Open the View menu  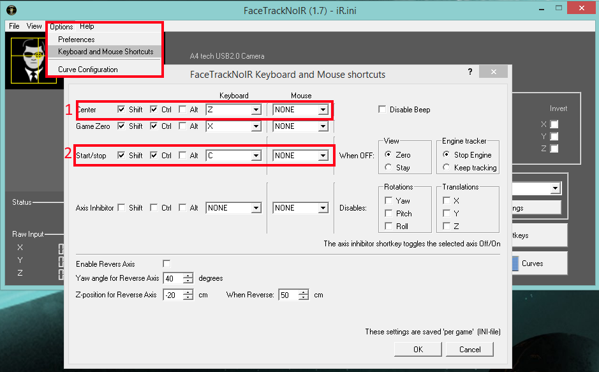click(x=34, y=26)
